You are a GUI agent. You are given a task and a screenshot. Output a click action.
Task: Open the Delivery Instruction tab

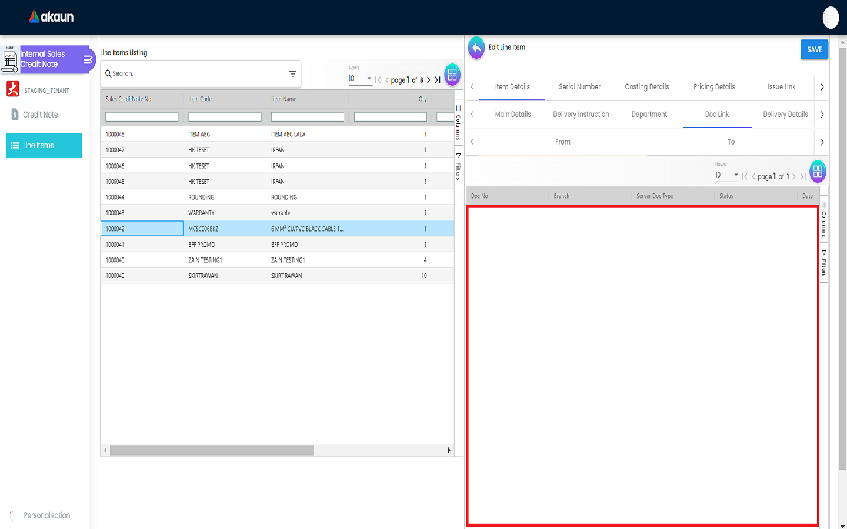(x=581, y=115)
